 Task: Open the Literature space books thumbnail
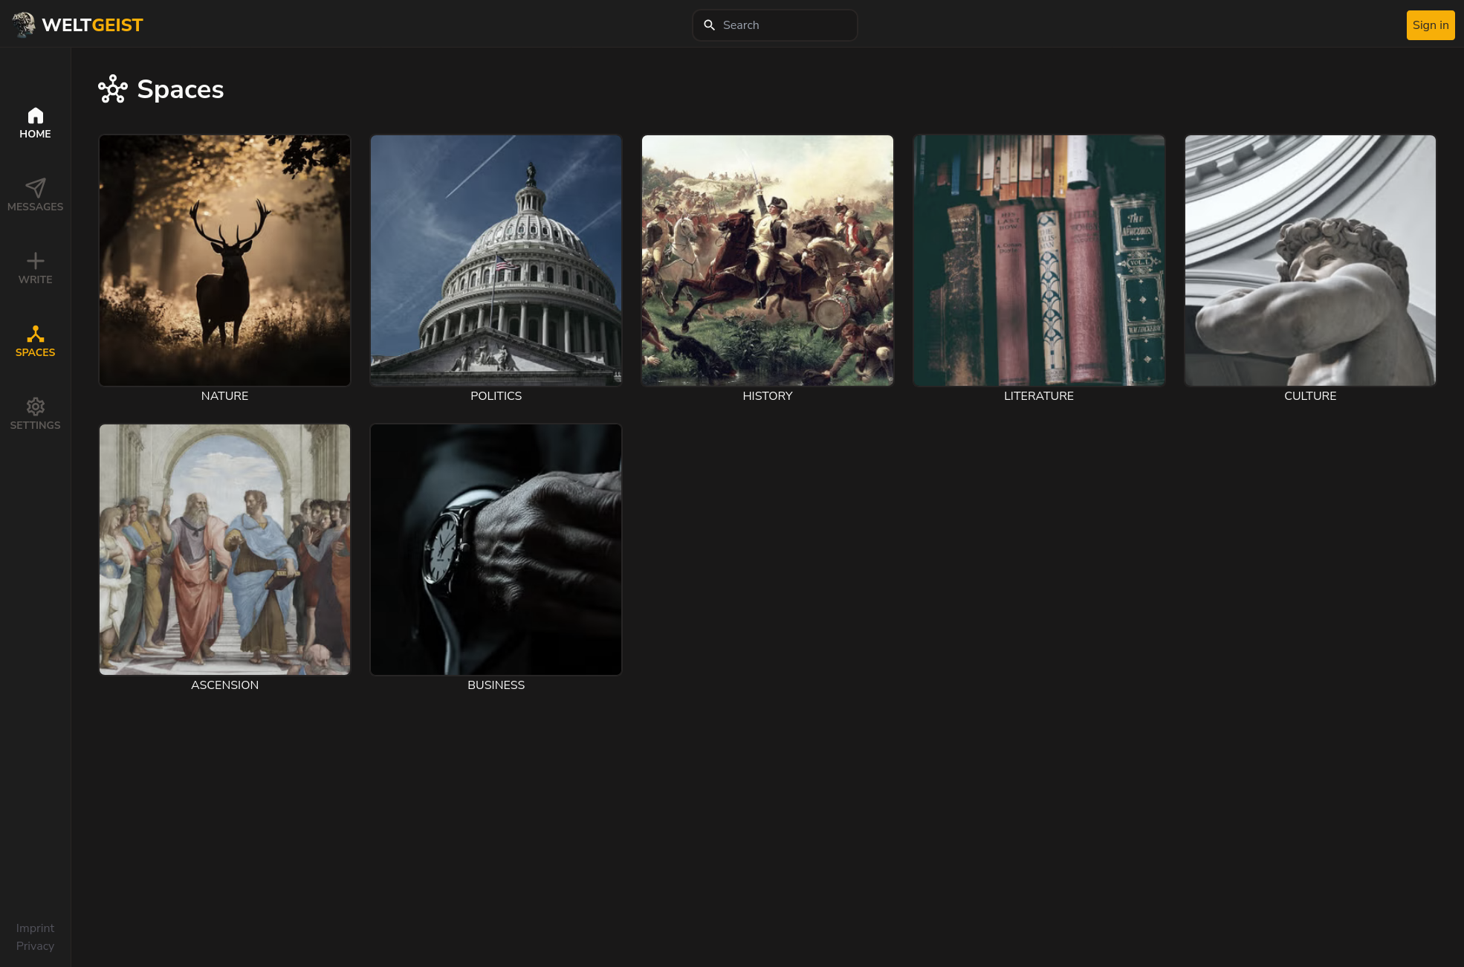tap(1039, 260)
